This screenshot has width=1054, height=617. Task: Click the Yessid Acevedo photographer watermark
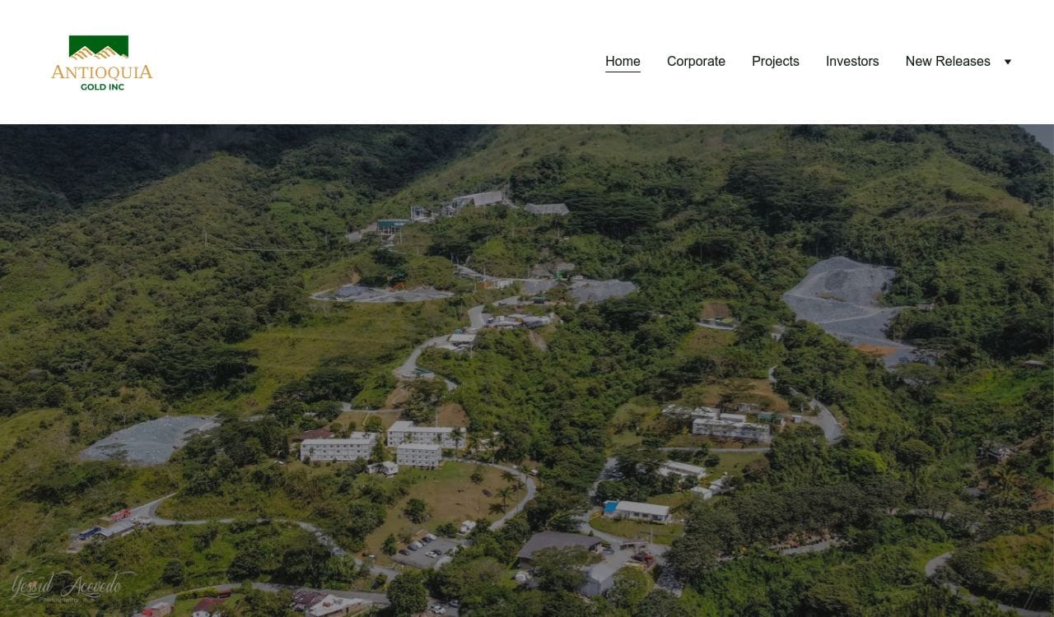(x=68, y=587)
